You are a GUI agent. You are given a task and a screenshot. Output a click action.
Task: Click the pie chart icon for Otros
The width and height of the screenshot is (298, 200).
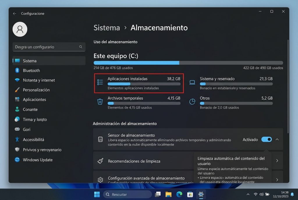coord(192,102)
